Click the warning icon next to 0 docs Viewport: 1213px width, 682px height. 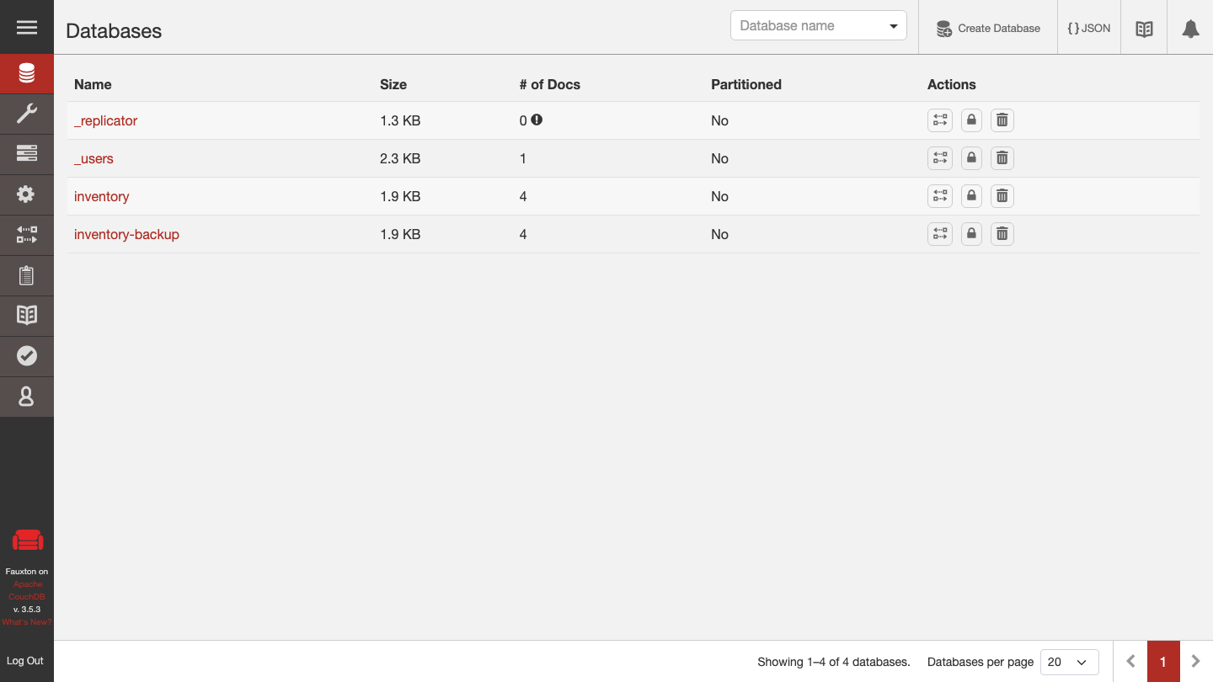pyautogui.click(x=537, y=120)
